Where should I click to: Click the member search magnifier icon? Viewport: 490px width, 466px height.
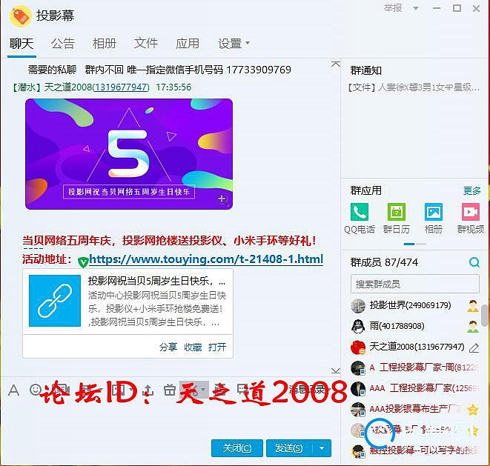[x=474, y=262]
